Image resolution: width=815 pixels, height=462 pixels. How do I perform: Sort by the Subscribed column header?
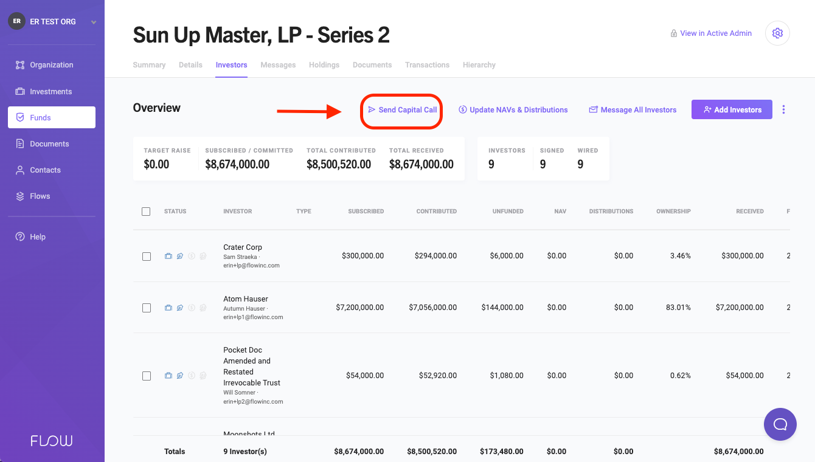(366, 212)
